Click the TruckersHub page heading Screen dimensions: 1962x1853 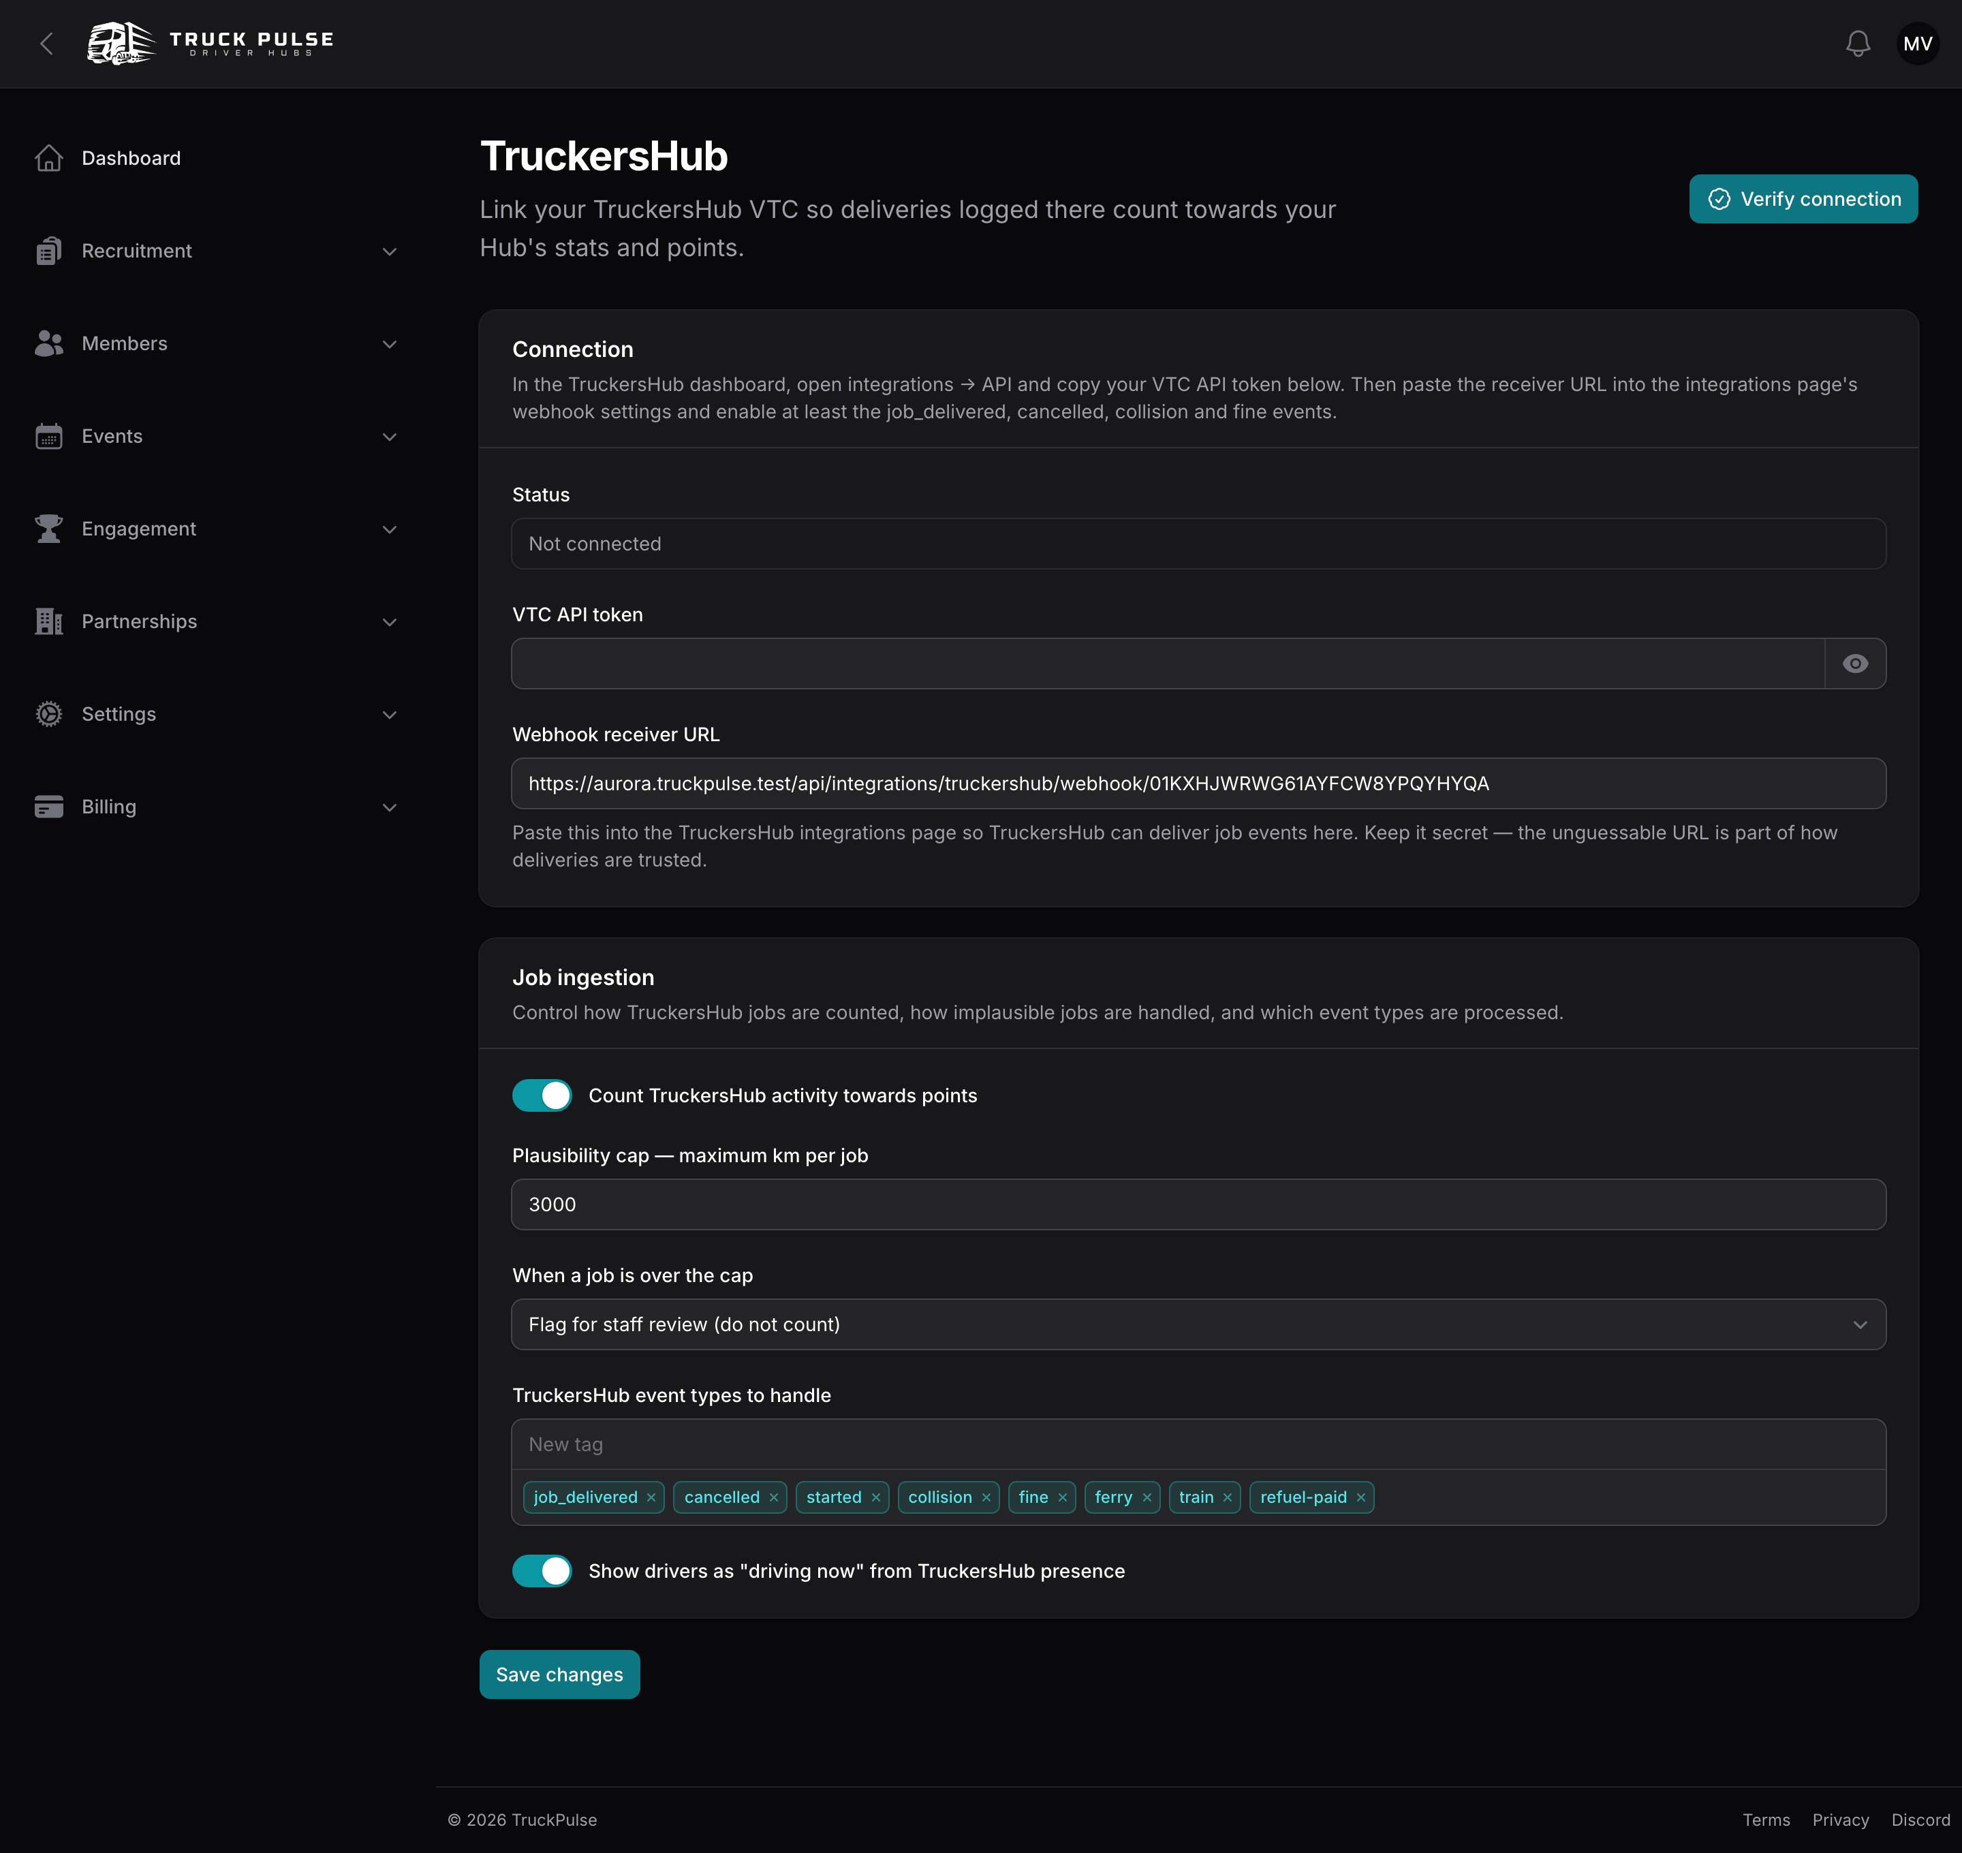[604, 156]
